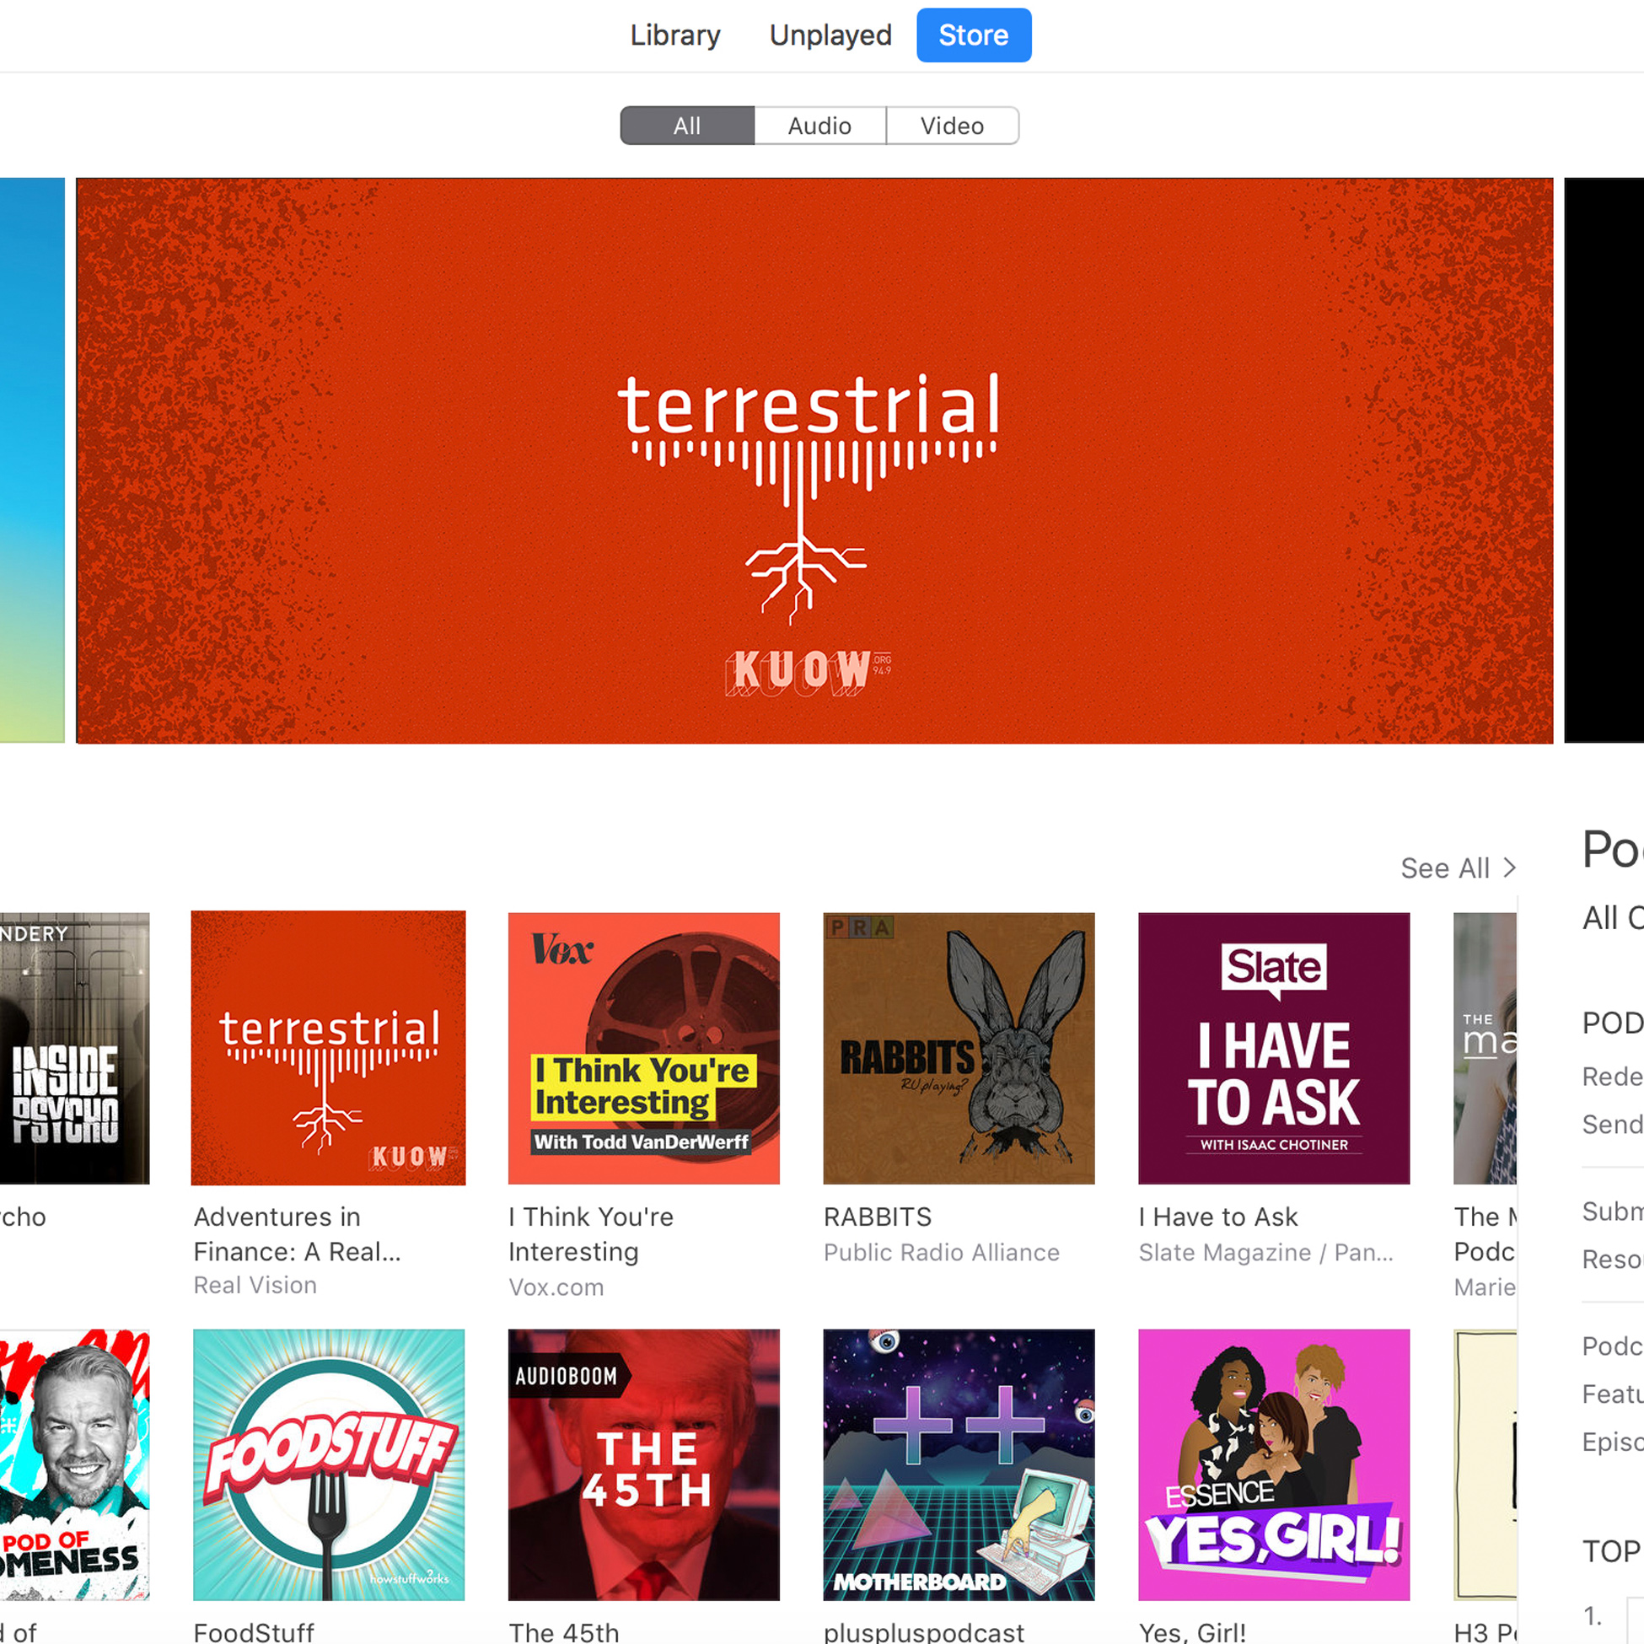Screen dimensions: 1644x1644
Task: Open the terrestrial KUOW featured banner
Action: click(814, 460)
